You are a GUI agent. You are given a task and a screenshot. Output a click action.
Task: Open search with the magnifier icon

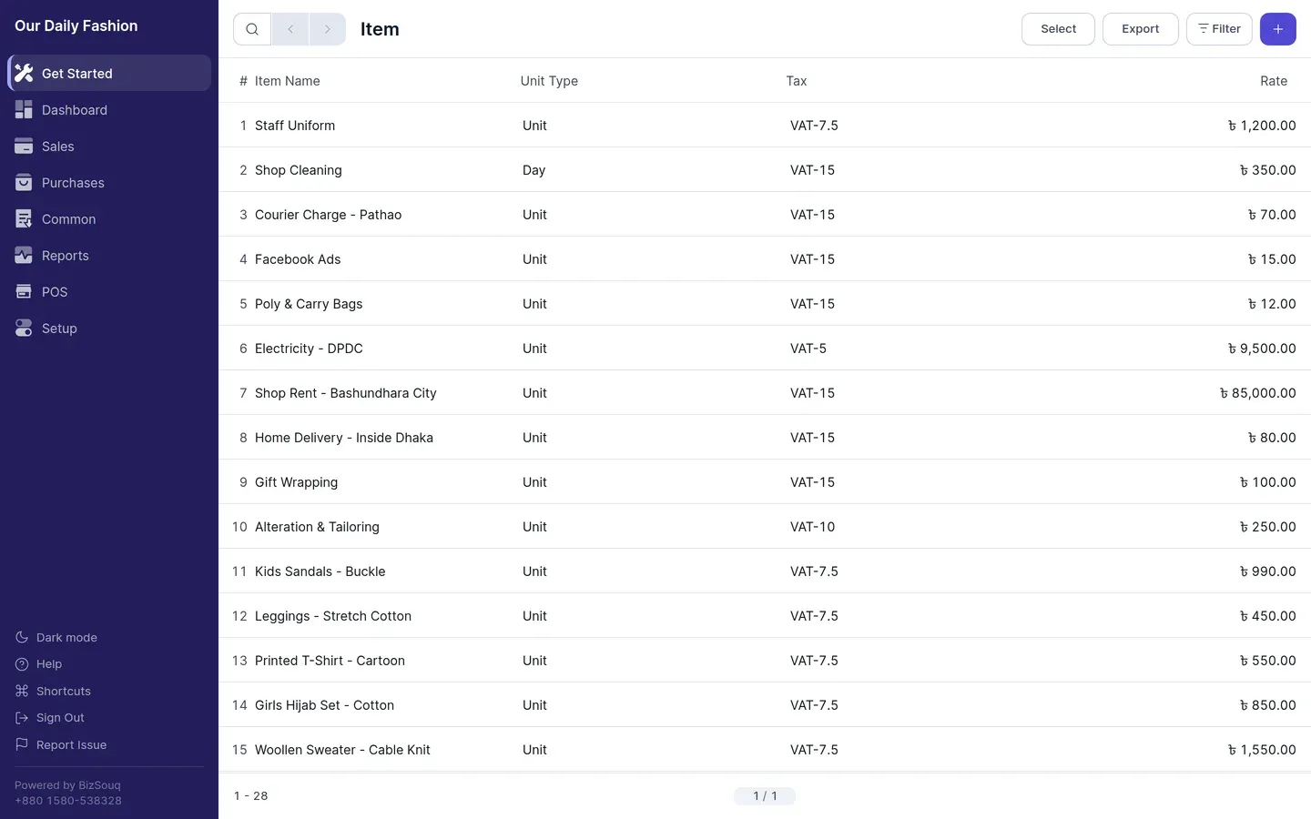(x=252, y=29)
